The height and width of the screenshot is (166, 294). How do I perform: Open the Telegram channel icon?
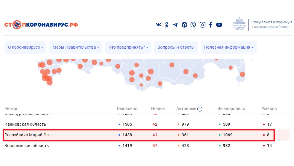(175, 25)
